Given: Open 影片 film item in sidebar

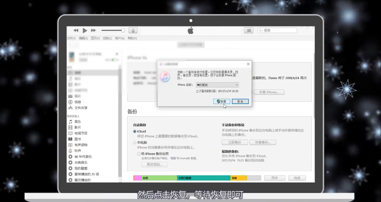Looking at the screenshot, I should coord(78,127).
